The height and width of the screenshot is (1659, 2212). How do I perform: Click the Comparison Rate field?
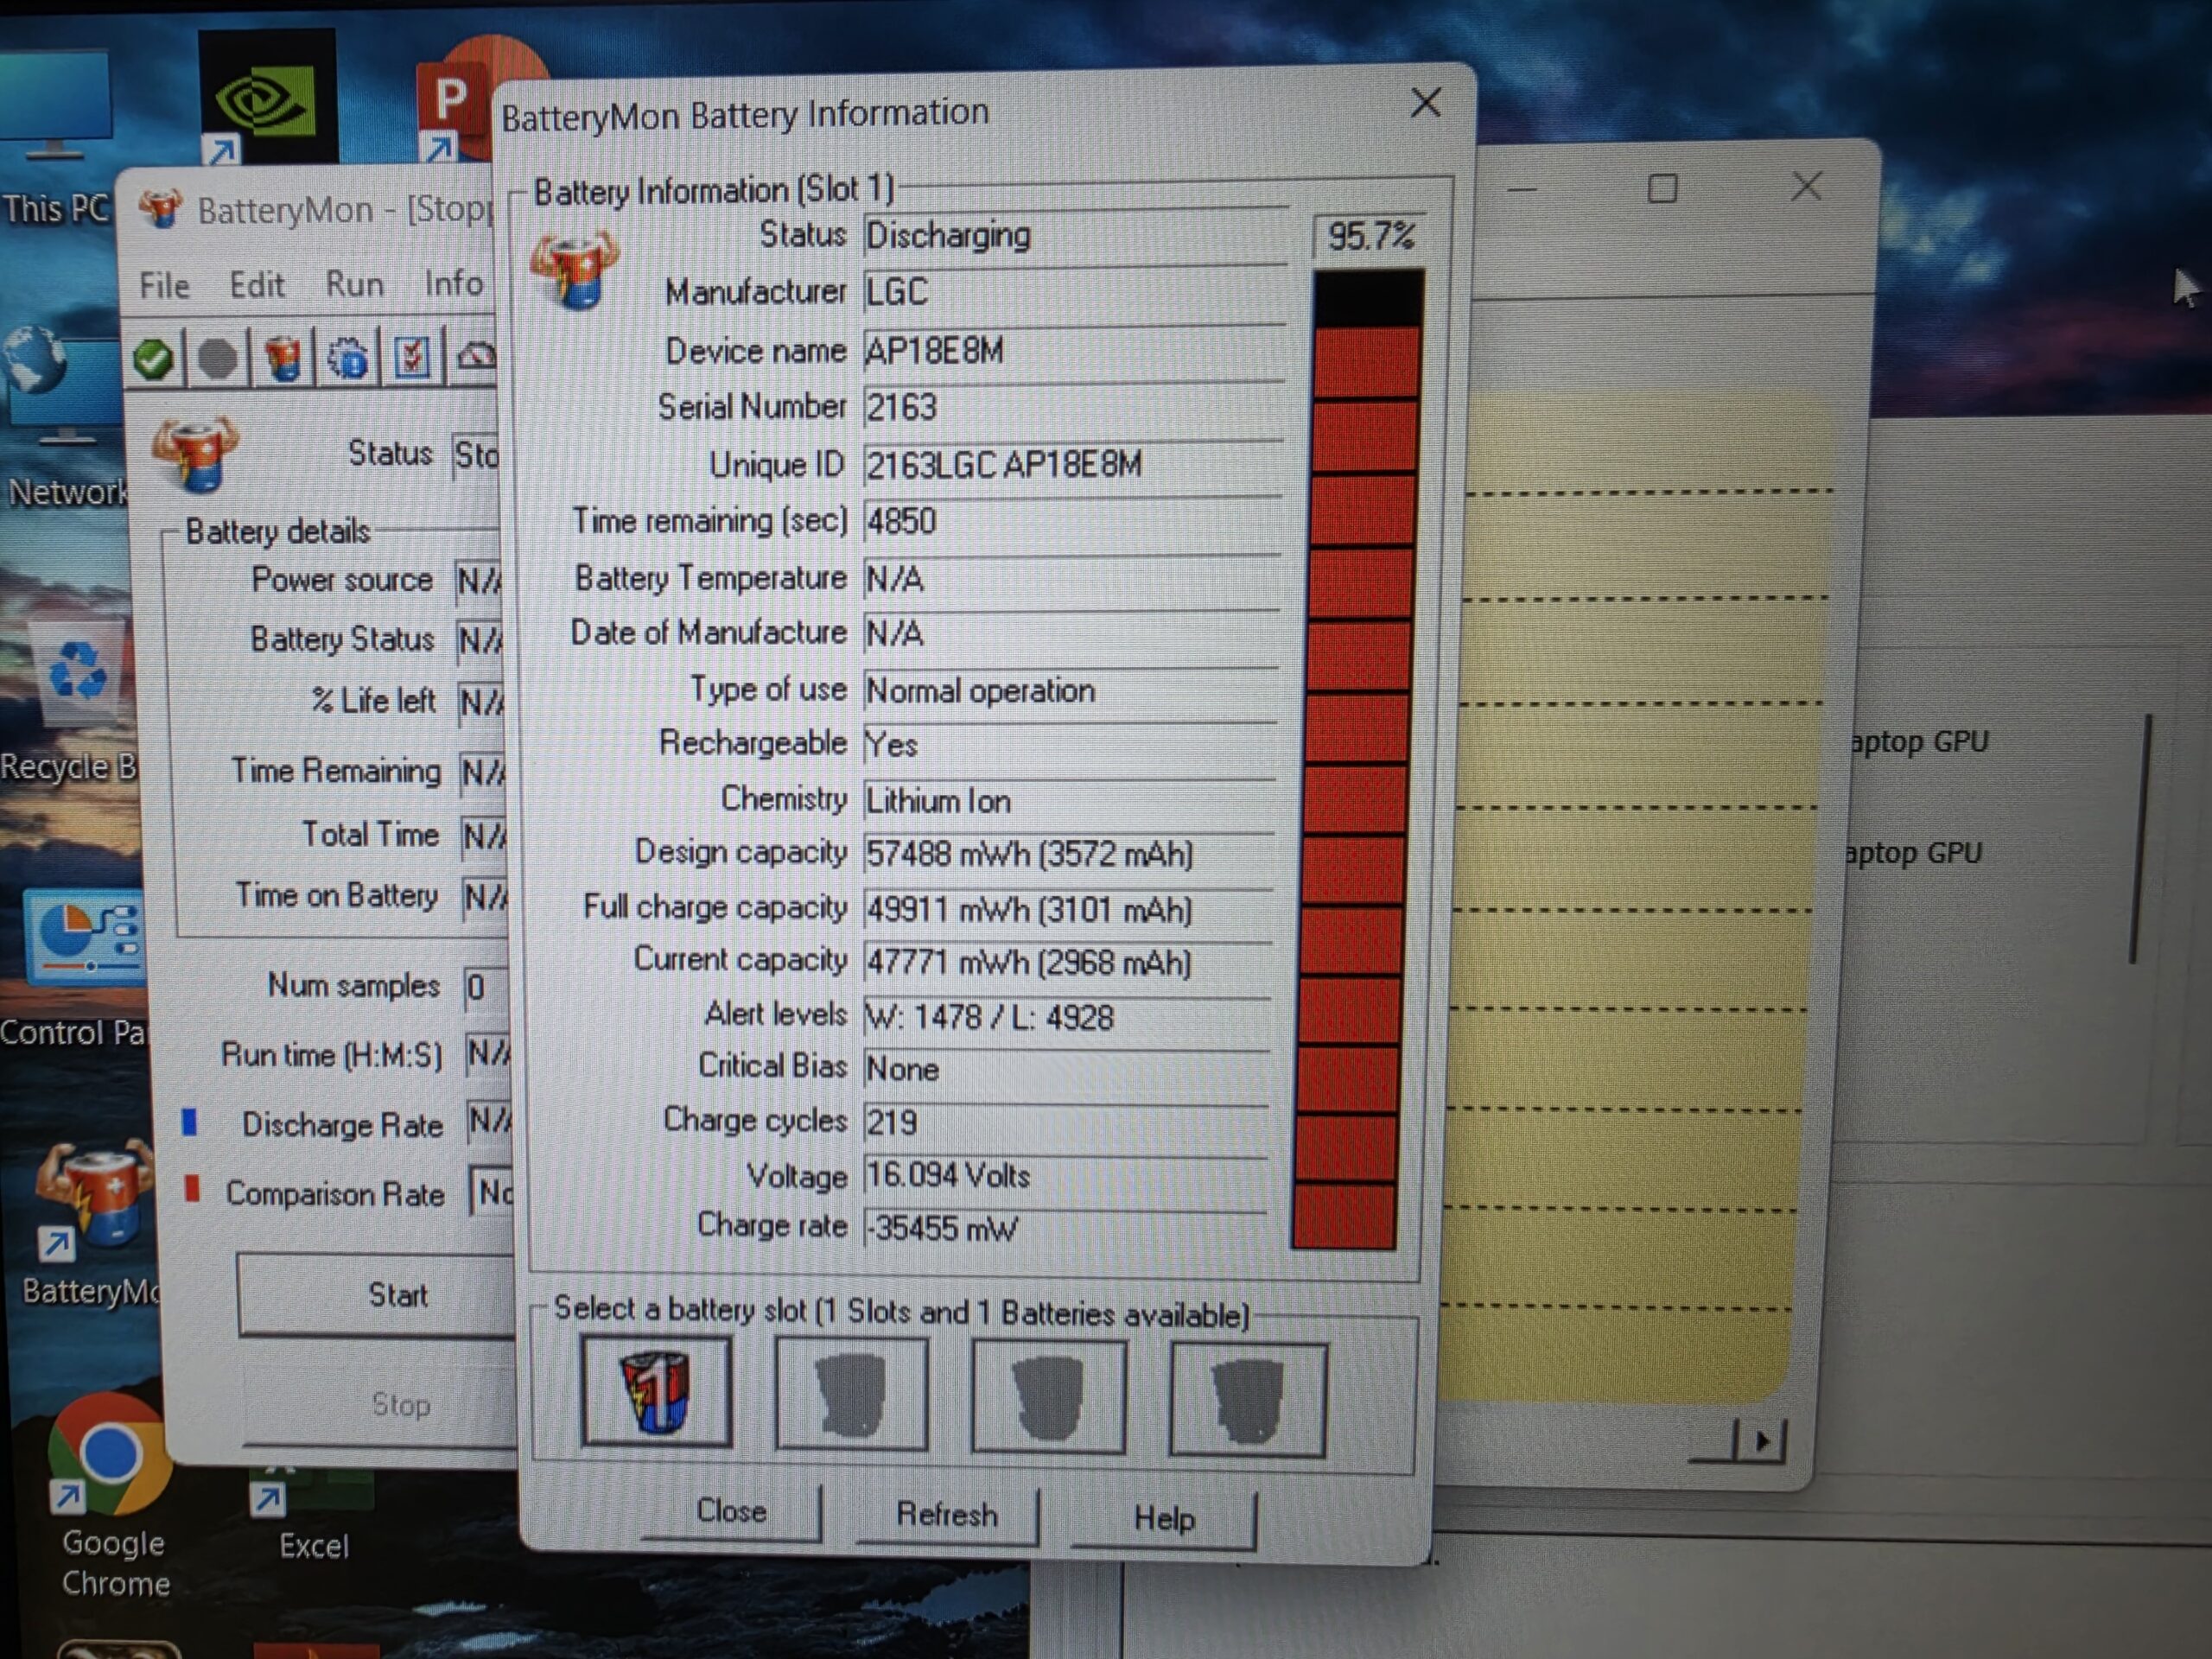click(492, 1192)
